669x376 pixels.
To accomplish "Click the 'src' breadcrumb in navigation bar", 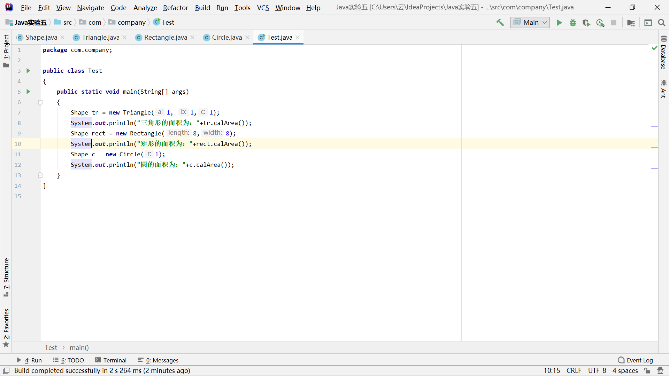I will [x=63, y=23].
